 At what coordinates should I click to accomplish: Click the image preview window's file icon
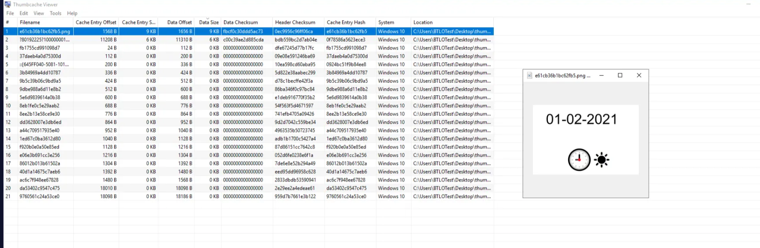530,75
